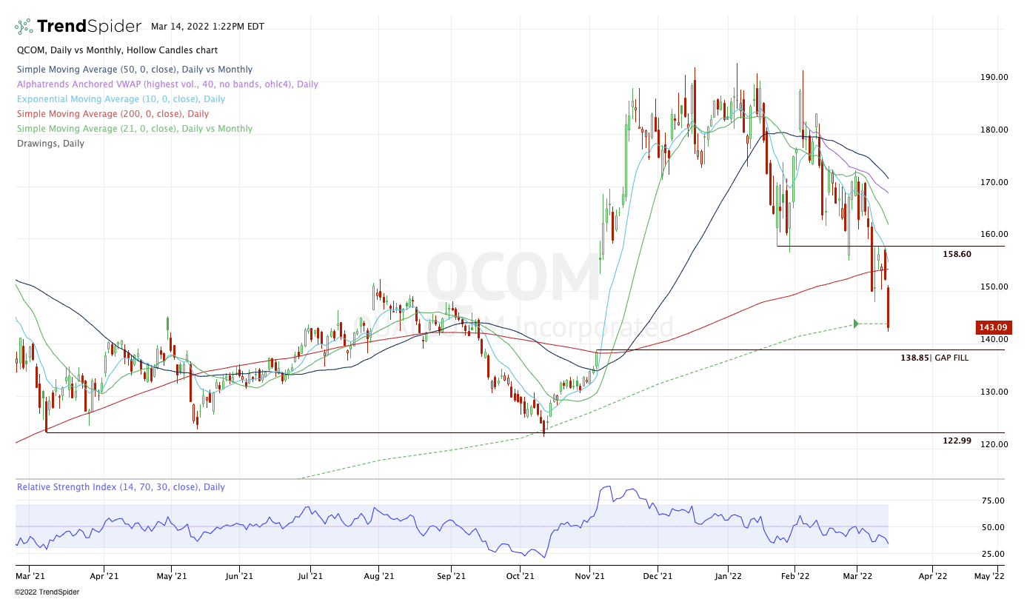The height and width of the screenshot is (599, 1027).
Task: Click the Relative Strength Index indicator label
Action: tap(121, 487)
